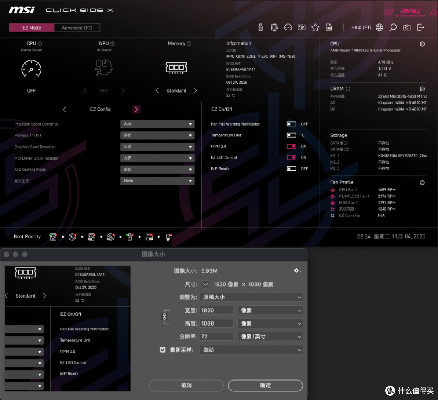Open the 调整为 preset dropdown
438x400 pixels.
pyautogui.click(x=251, y=297)
